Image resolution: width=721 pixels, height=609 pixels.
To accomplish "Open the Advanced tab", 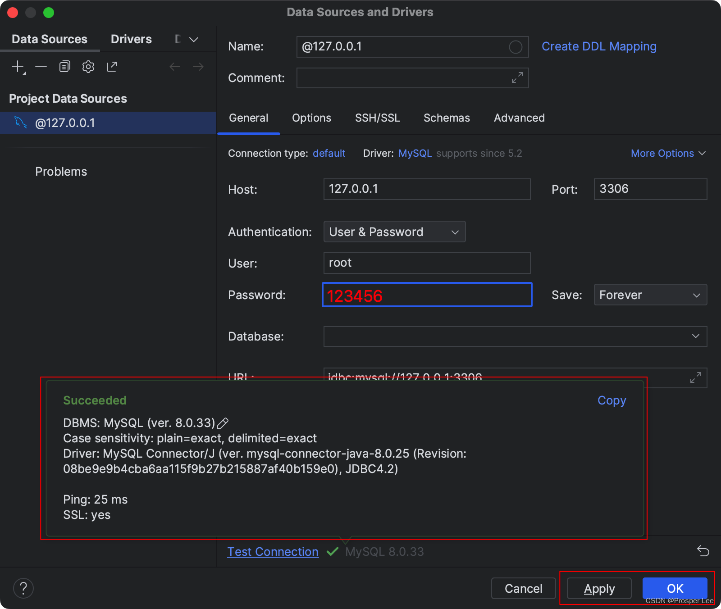I will tap(519, 118).
